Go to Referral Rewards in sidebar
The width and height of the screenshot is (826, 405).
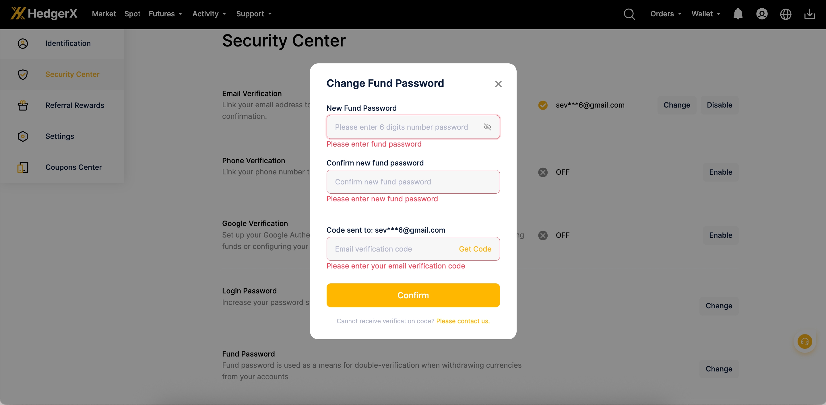pyautogui.click(x=75, y=105)
